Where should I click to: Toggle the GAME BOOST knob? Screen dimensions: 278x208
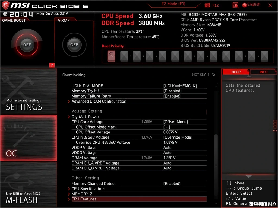(27, 45)
